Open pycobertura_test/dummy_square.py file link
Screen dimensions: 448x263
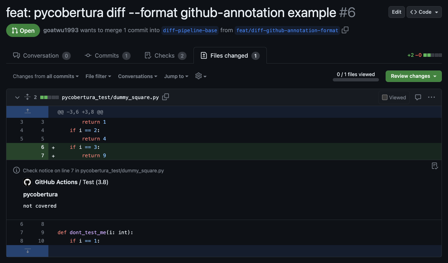tap(110, 97)
